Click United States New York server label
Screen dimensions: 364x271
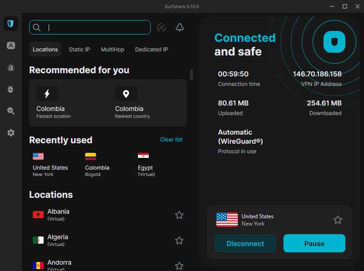coord(258,220)
